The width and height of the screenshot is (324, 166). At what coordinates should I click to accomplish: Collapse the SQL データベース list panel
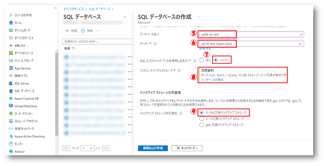point(125,17)
